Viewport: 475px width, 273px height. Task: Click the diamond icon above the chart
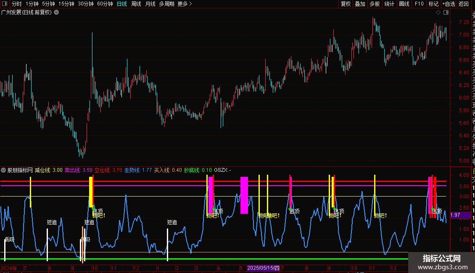(438, 12)
